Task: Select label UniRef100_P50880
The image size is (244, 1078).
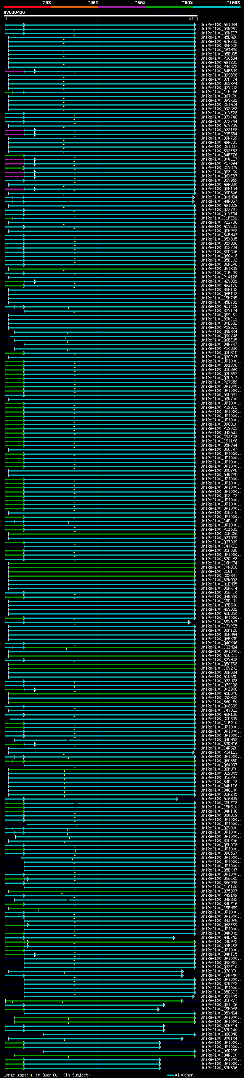Action: [x=219, y=349]
